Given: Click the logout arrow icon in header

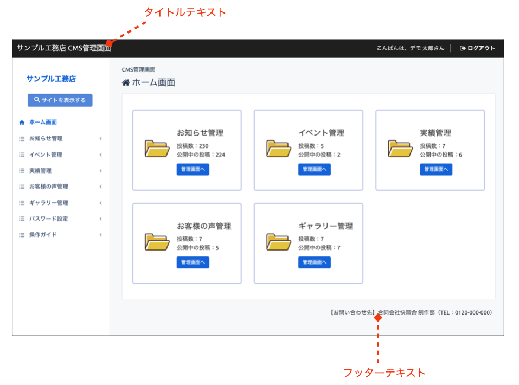Looking at the screenshot, I should click(x=463, y=48).
